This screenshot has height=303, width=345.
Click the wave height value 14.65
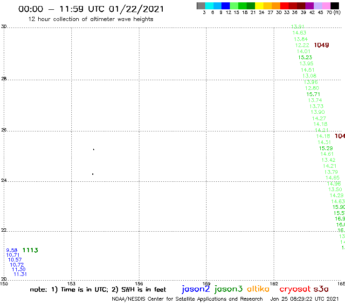[333, 178]
